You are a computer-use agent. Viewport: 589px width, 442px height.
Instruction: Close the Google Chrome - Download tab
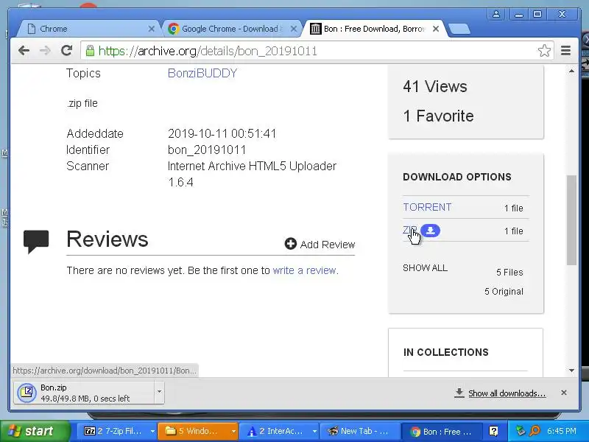[x=294, y=29]
